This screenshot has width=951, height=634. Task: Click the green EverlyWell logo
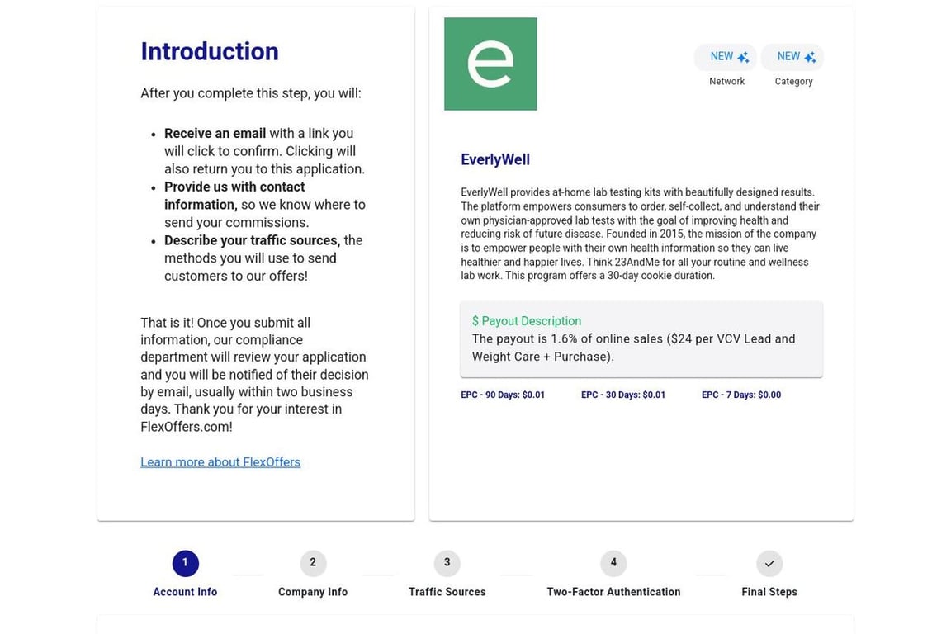(490, 64)
